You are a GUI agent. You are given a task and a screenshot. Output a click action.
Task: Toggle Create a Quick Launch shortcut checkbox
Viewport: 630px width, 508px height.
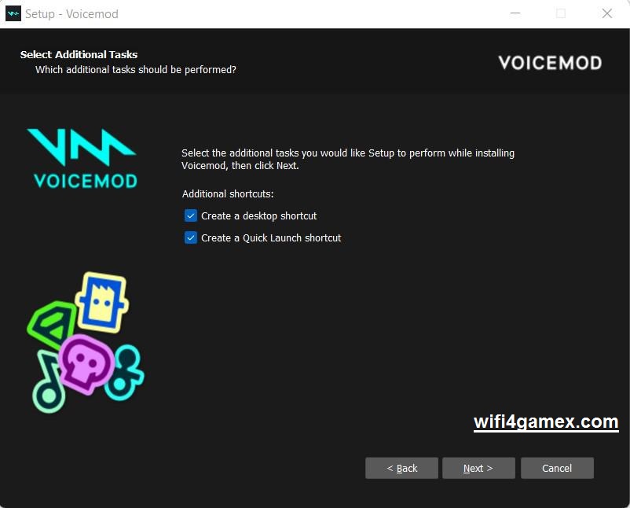click(x=191, y=237)
